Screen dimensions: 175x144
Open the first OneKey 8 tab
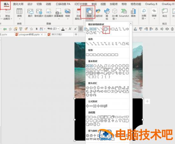click(x=151, y=4)
